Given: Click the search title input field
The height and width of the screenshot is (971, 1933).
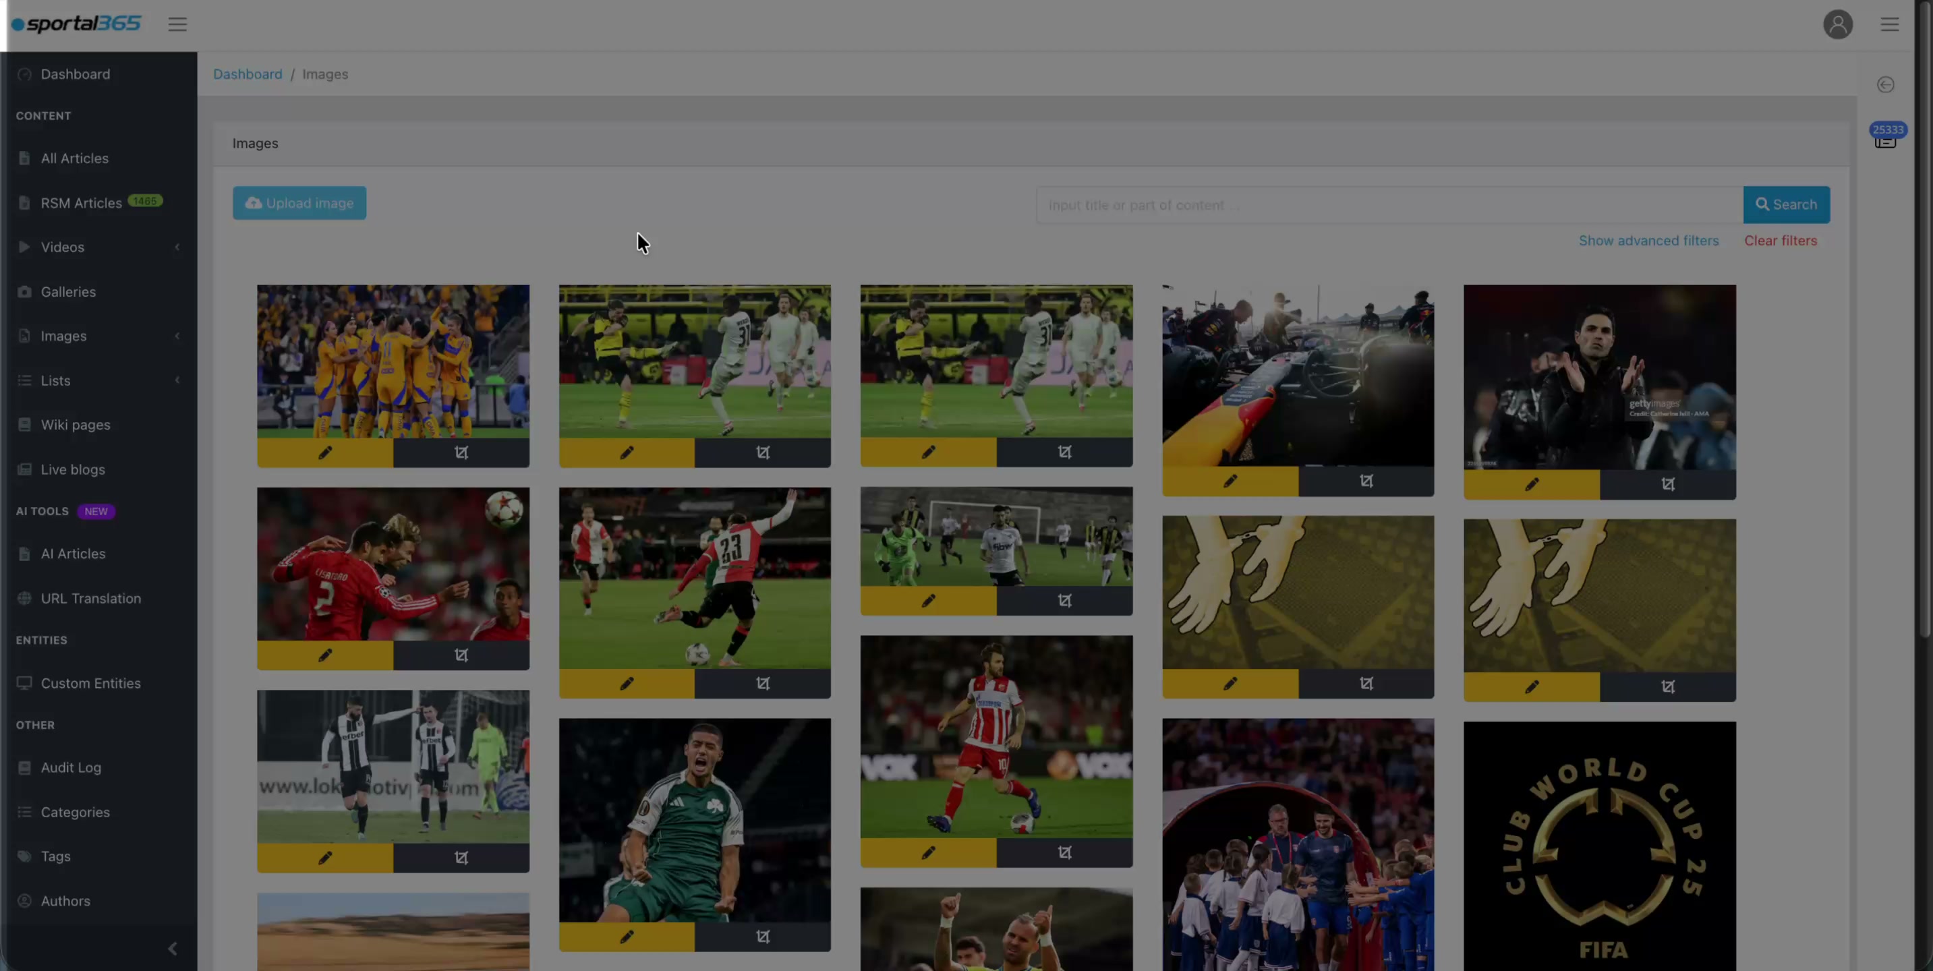Looking at the screenshot, I should tap(1388, 205).
